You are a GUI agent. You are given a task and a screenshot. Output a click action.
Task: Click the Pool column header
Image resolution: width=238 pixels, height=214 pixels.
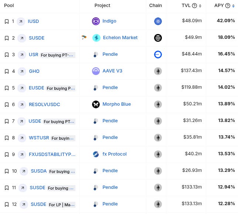click(x=9, y=6)
